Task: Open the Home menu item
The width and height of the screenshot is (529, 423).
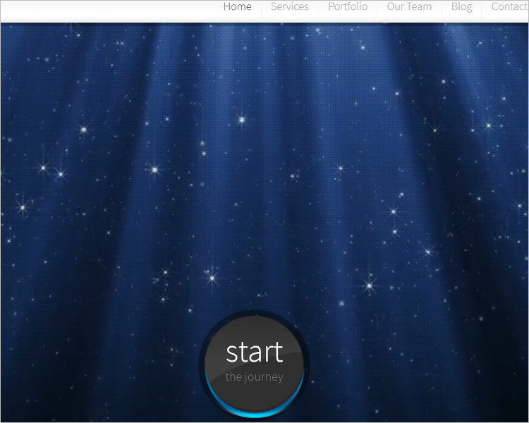Action: coord(237,7)
